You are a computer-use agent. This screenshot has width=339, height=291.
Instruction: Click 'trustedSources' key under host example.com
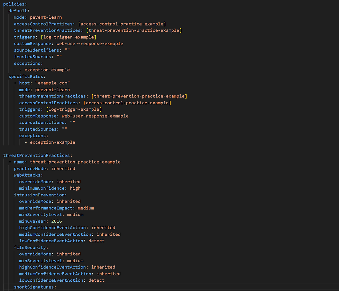(x=38, y=129)
